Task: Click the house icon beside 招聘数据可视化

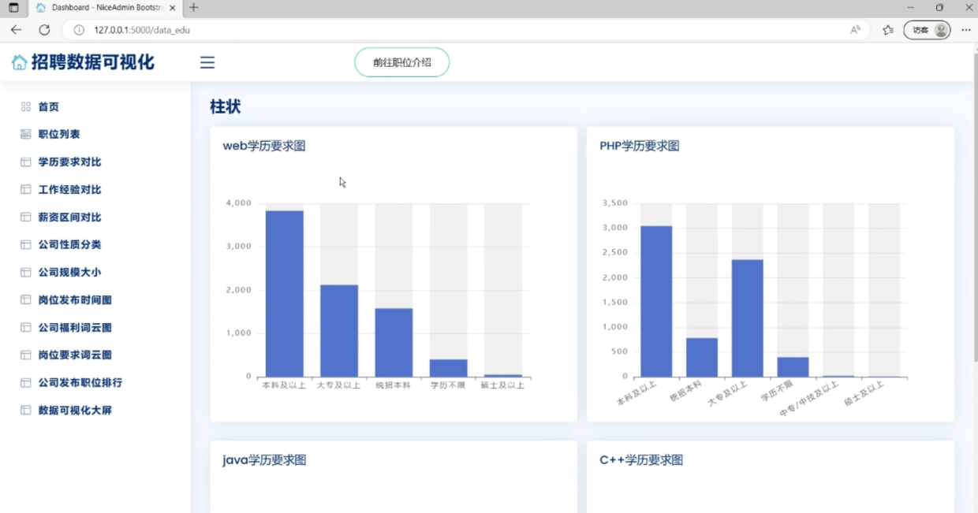Action: 18,61
